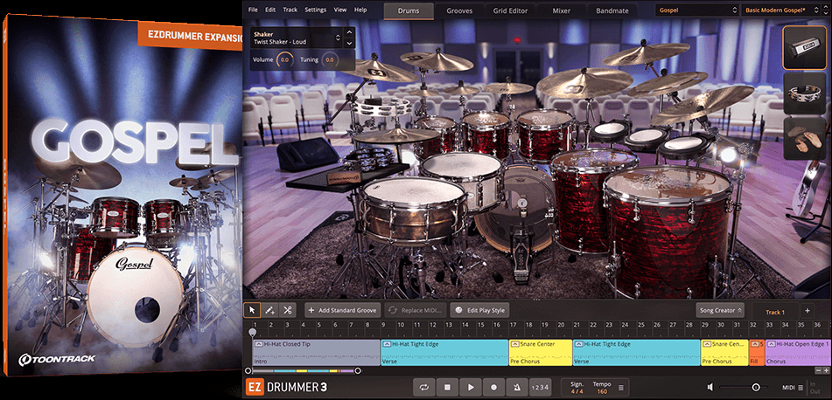Image resolution: width=832 pixels, height=400 pixels.
Task: Start playback with the Play button
Action: pos(471,387)
